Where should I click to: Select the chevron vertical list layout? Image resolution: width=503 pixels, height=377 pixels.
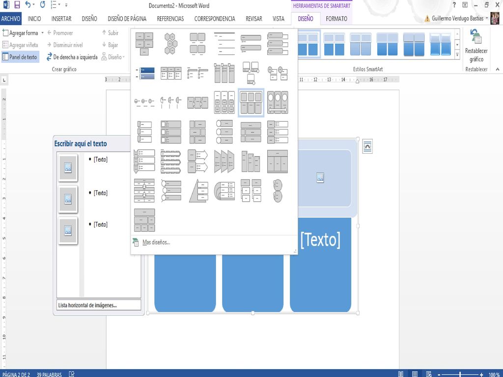point(144,161)
